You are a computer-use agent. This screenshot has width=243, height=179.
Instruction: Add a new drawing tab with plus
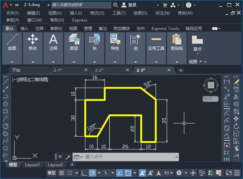[x=181, y=70]
